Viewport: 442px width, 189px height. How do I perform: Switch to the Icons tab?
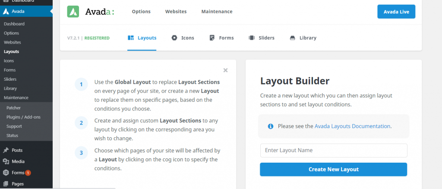(x=183, y=38)
